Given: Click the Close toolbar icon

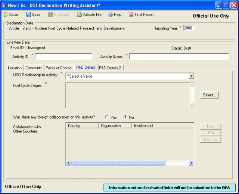Looking at the screenshot, I should pyautogui.click(x=6, y=15).
